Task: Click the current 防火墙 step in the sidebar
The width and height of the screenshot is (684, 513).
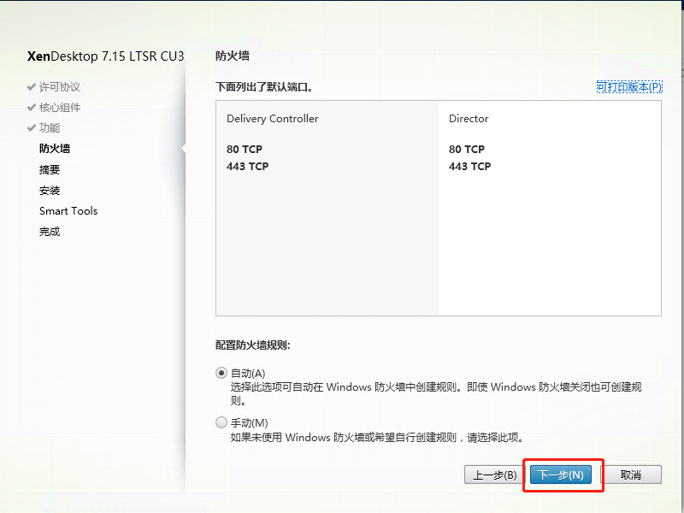Action: 55,149
